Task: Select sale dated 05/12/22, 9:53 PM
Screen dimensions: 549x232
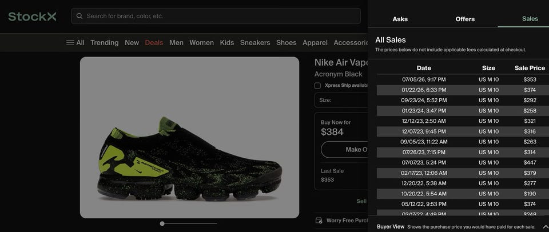Action: [463, 204]
